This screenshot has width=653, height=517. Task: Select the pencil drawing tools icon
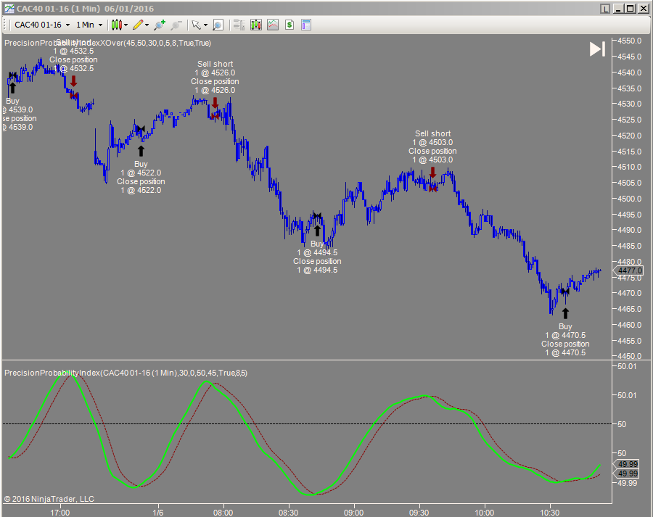(136, 25)
